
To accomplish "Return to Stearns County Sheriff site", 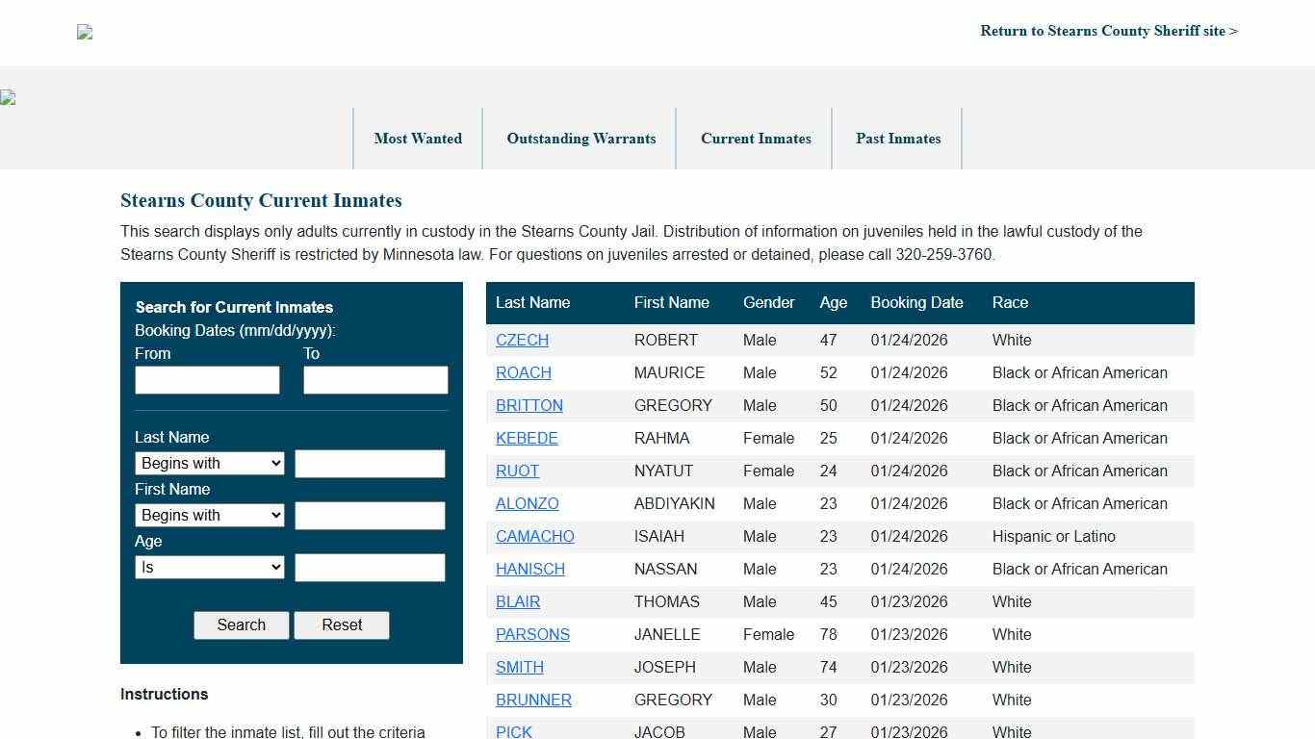I will pos(1108,31).
